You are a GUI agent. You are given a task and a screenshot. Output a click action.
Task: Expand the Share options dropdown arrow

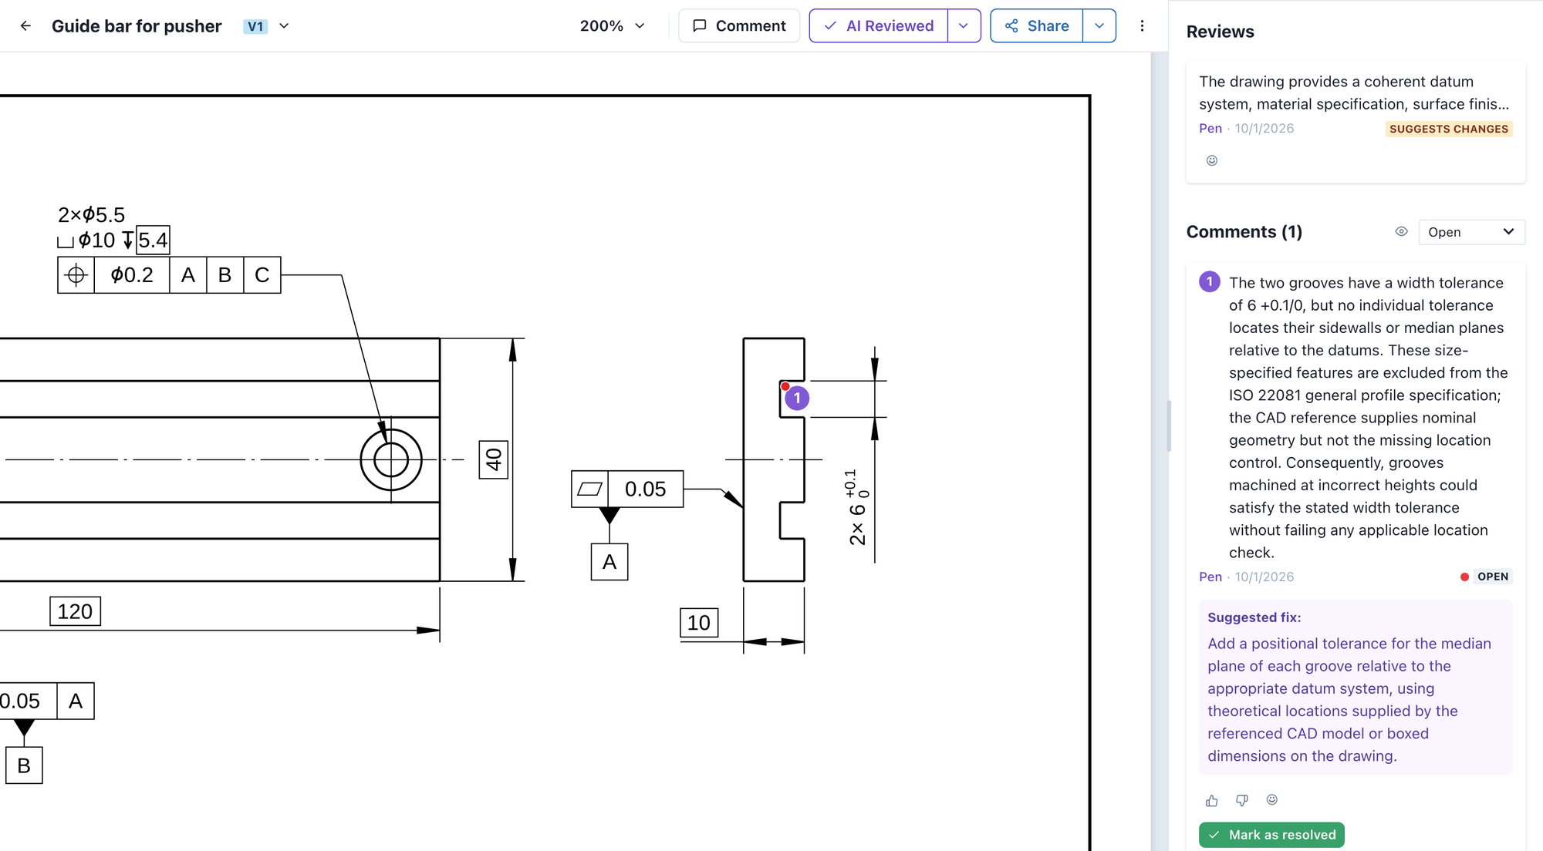(1099, 26)
